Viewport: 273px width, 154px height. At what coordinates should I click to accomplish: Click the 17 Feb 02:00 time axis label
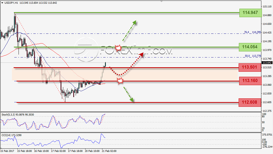(58, 151)
